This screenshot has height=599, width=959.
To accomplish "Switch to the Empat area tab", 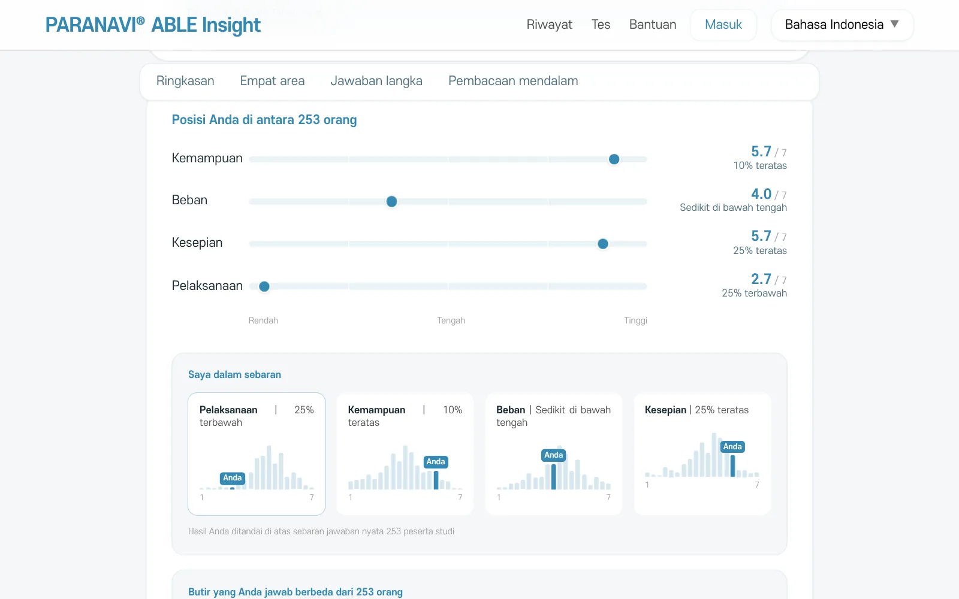I will pyautogui.click(x=272, y=81).
